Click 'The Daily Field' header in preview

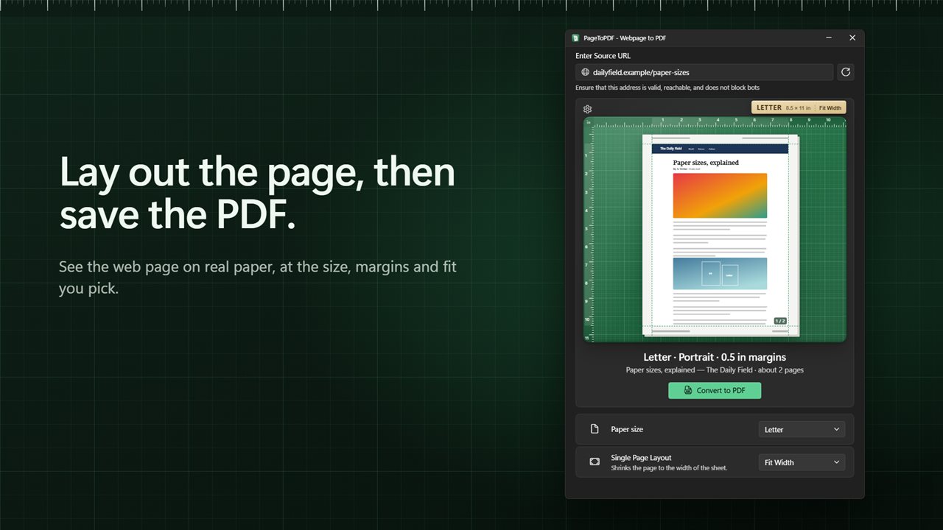[x=670, y=149]
